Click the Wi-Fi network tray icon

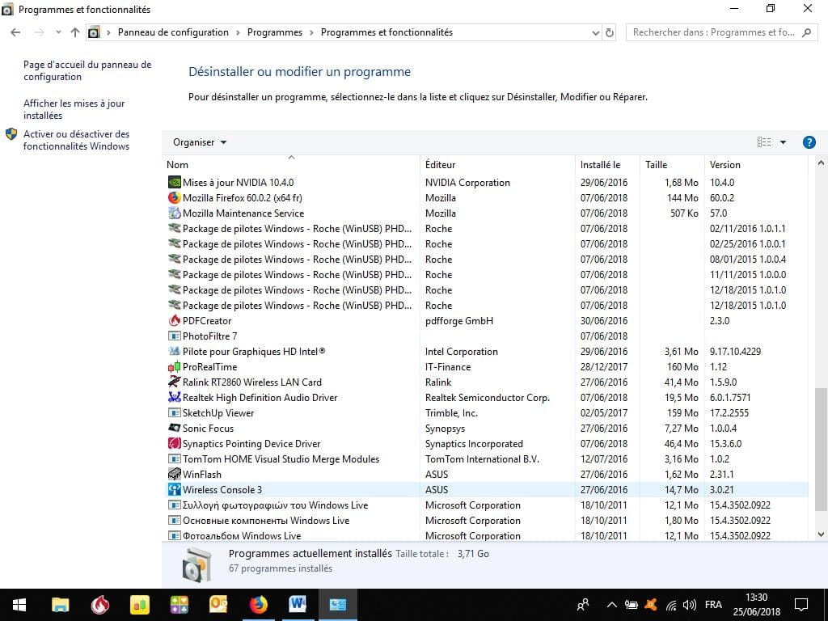pyautogui.click(x=671, y=605)
